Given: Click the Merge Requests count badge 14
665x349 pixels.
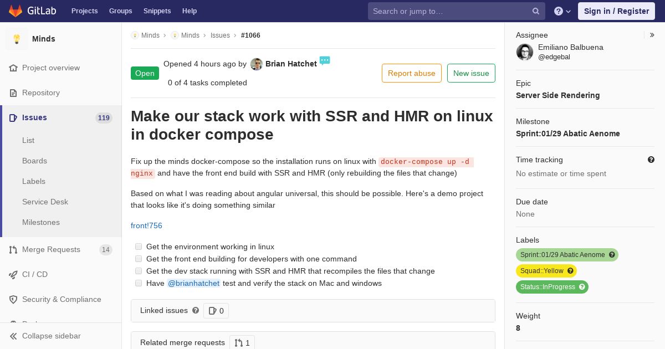Looking at the screenshot, I should point(105,250).
